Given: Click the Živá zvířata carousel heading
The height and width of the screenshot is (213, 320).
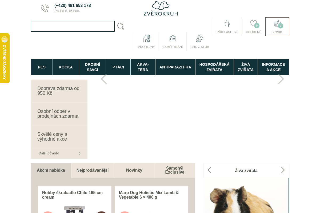Looking at the screenshot, I should pyautogui.click(x=246, y=171).
